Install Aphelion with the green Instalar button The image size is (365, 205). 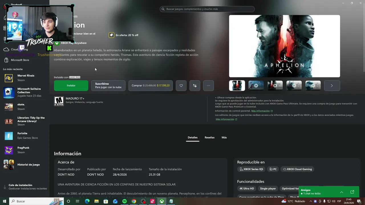click(x=71, y=85)
